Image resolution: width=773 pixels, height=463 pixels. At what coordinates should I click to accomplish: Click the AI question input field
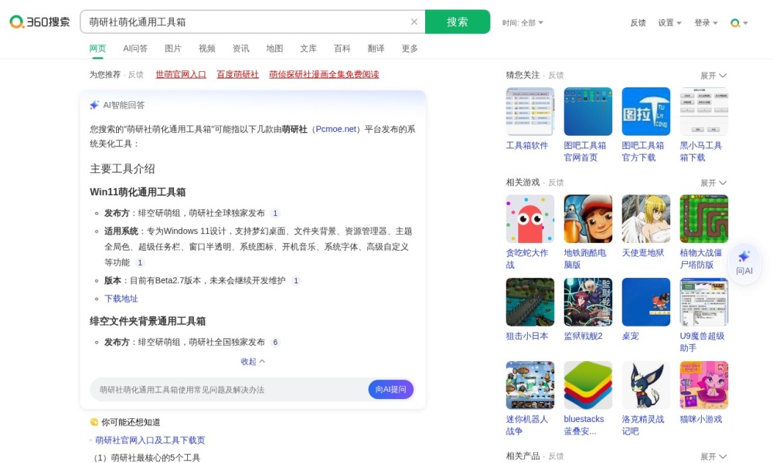pyautogui.click(x=229, y=390)
